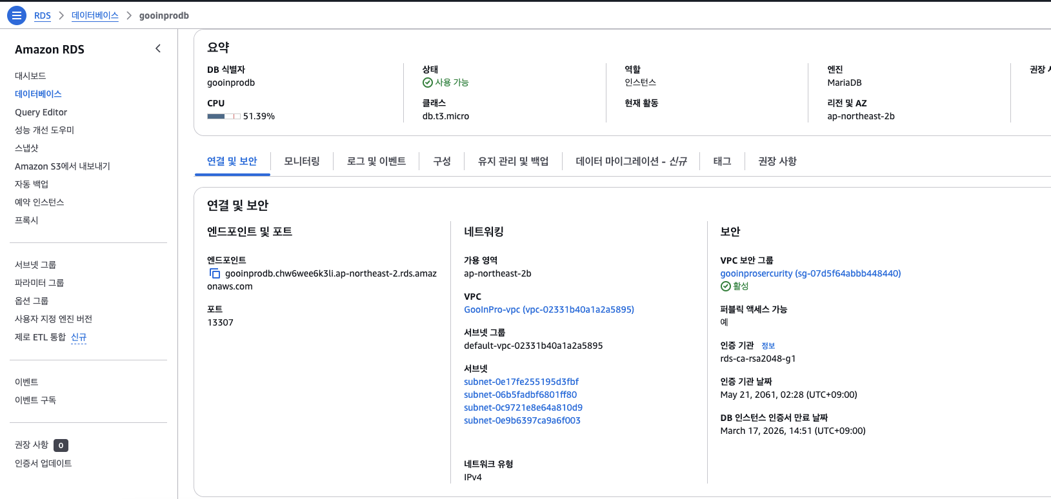
Task: Collapse the Amazon RDS sidebar chevron
Action: pyautogui.click(x=158, y=49)
